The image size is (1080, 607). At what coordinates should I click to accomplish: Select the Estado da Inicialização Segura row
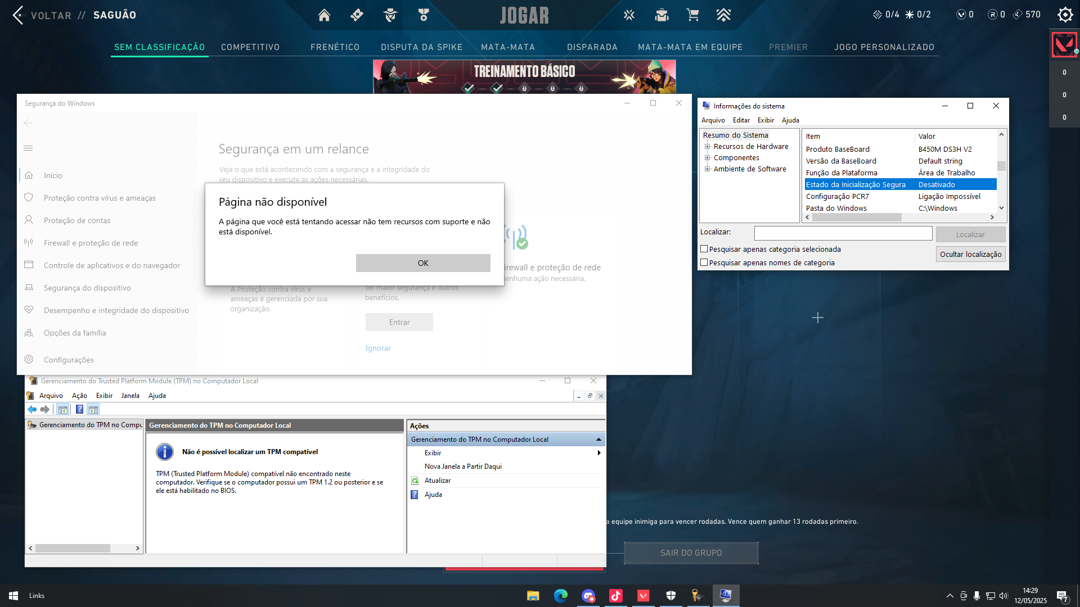pos(901,184)
